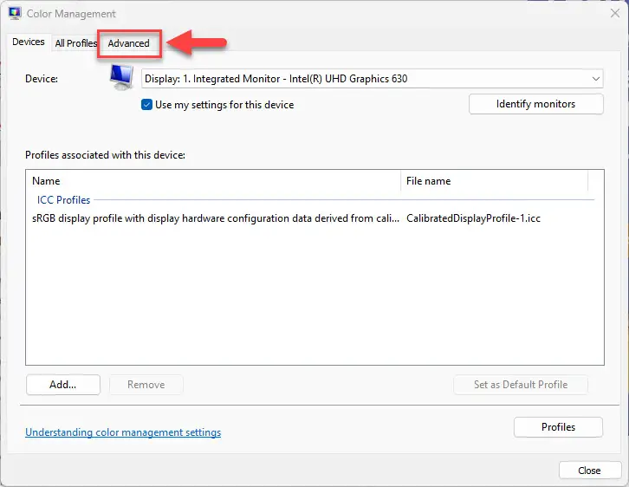Viewport: 629px width, 487px height.
Task: Open the All Profiles tab
Action: (x=76, y=43)
